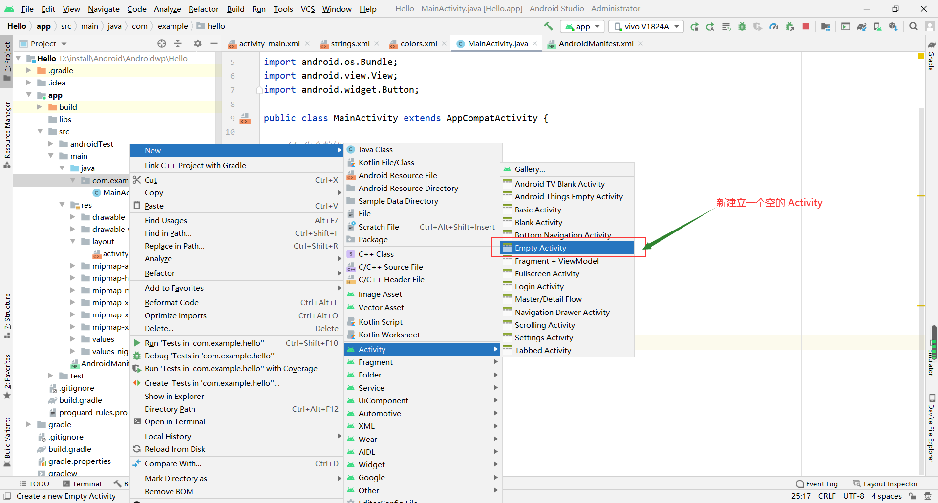Hide the Project panel with minus icon

(213, 43)
